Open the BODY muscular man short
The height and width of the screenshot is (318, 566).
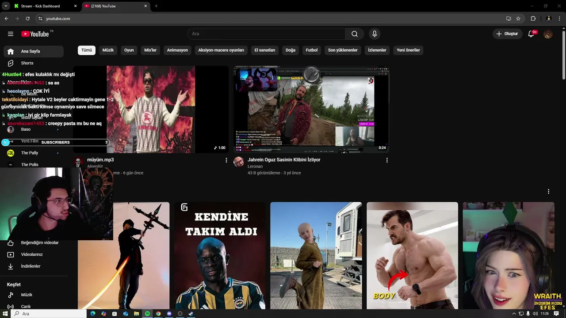[412, 256]
